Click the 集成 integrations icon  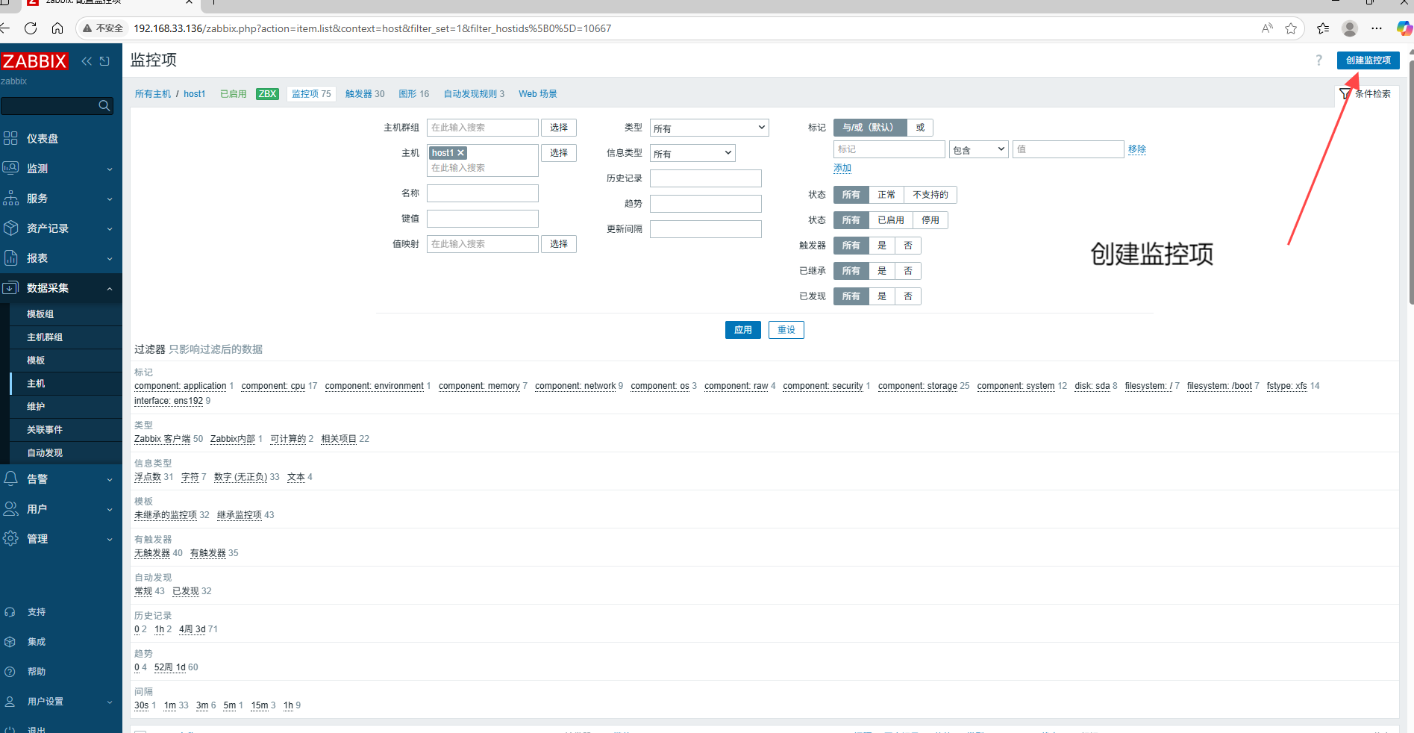point(10,642)
